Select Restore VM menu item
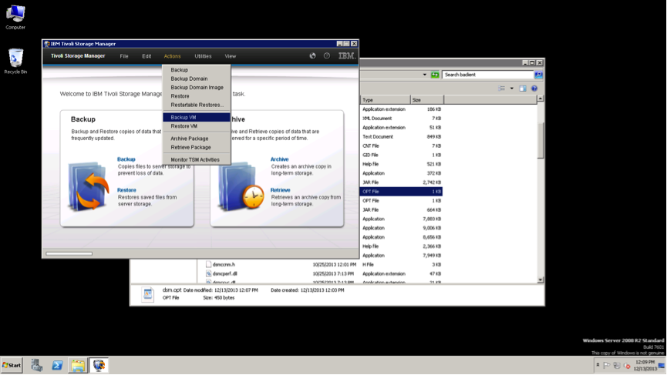667x375 pixels. coord(197,126)
